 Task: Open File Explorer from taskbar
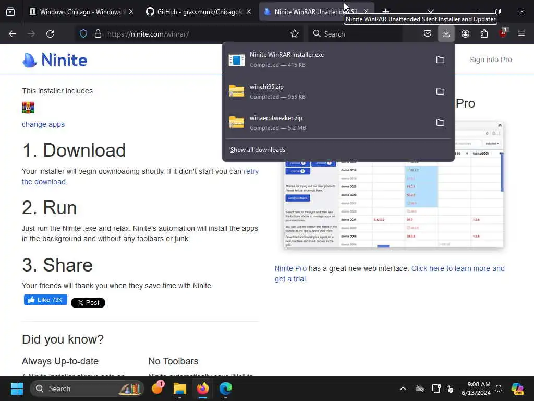(x=180, y=388)
